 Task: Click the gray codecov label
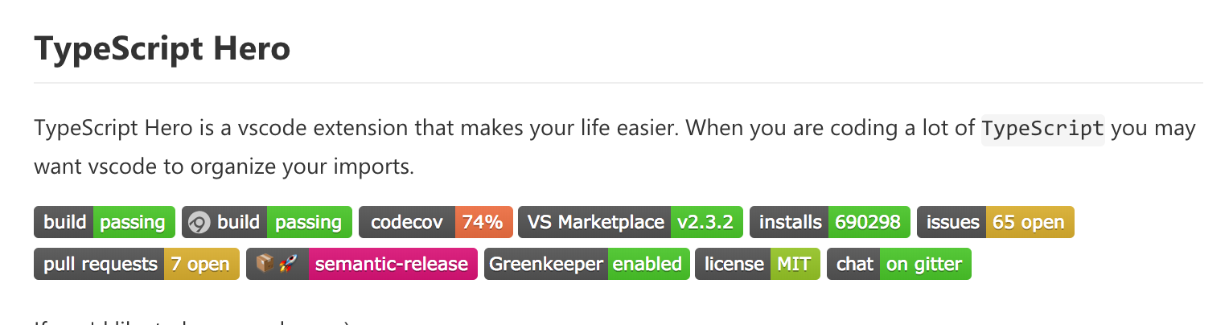coord(407,223)
